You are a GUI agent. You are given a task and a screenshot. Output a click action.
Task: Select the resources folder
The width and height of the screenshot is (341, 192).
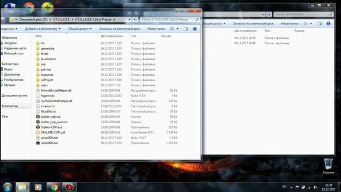(47, 75)
